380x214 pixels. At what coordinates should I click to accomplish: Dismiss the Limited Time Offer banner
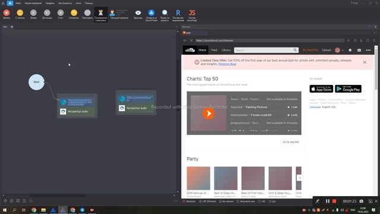pyautogui.click(x=365, y=62)
